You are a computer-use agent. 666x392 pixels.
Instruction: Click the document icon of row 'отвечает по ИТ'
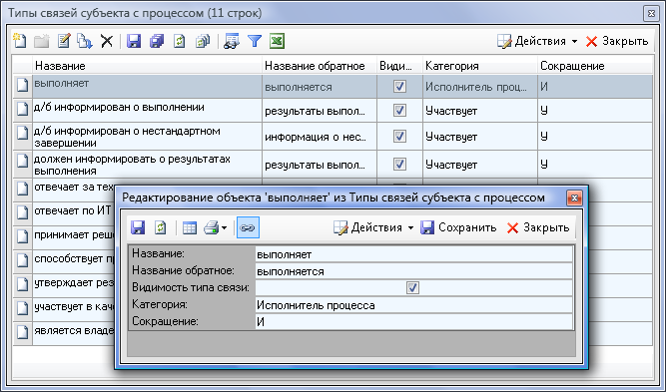22,213
